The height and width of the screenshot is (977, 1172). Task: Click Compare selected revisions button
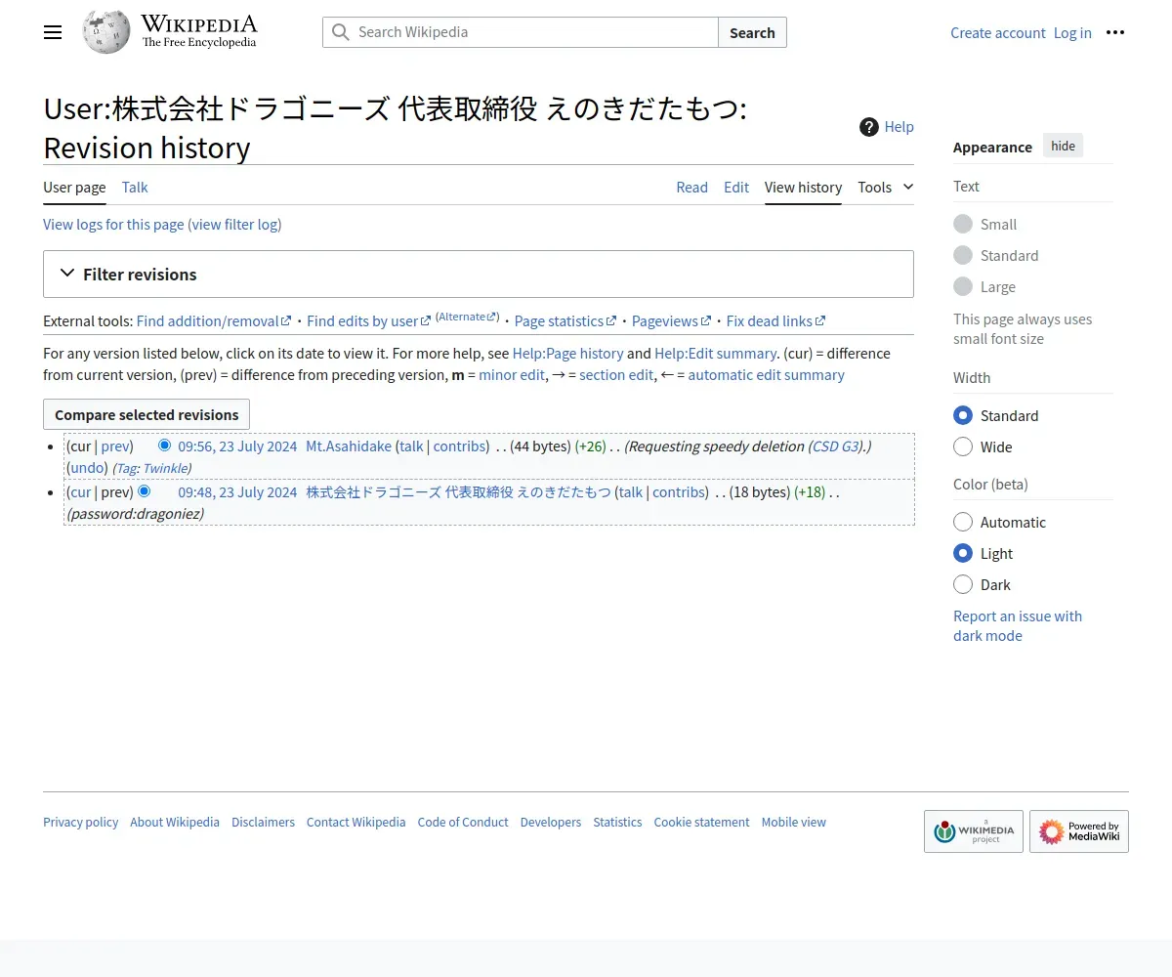(146, 414)
